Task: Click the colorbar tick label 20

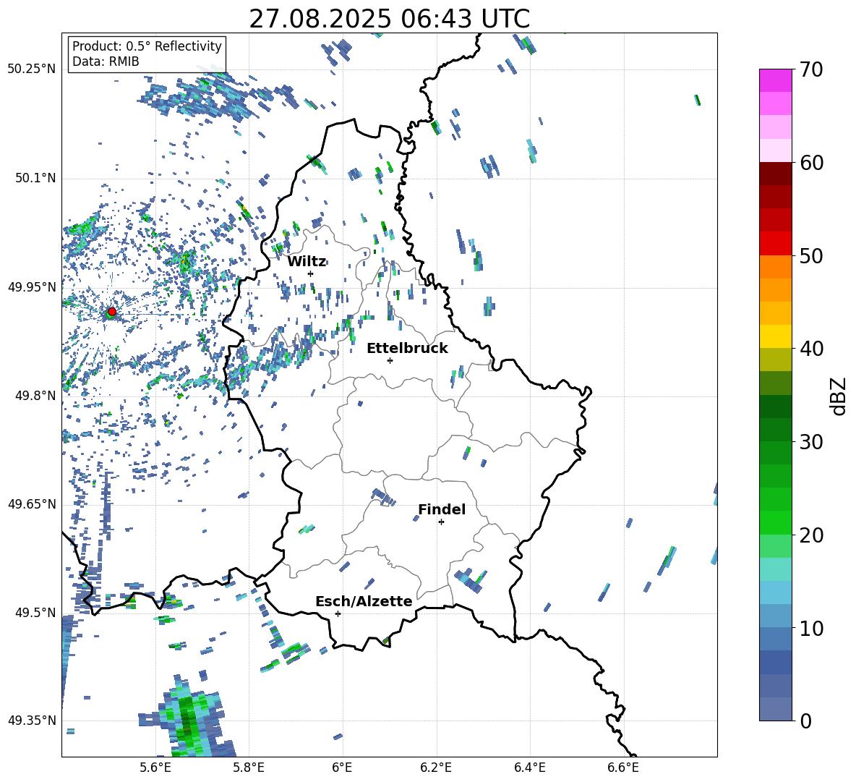Action: pyautogui.click(x=811, y=535)
